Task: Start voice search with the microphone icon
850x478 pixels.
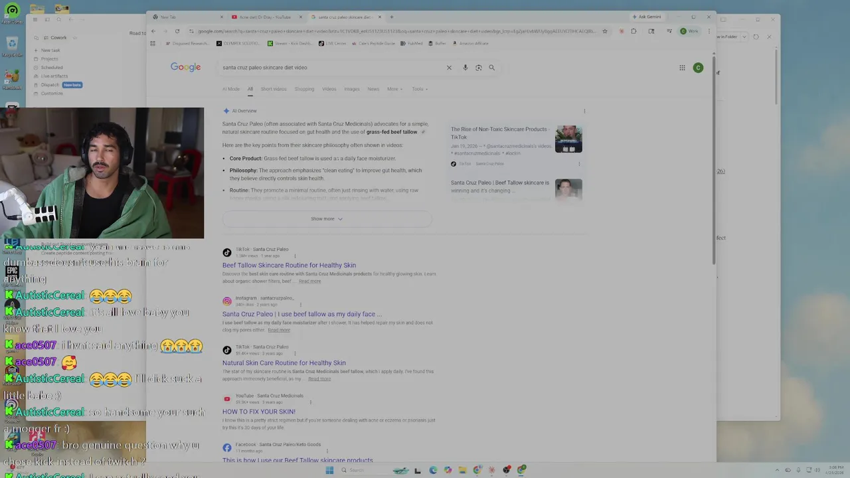Action: tap(465, 68)
